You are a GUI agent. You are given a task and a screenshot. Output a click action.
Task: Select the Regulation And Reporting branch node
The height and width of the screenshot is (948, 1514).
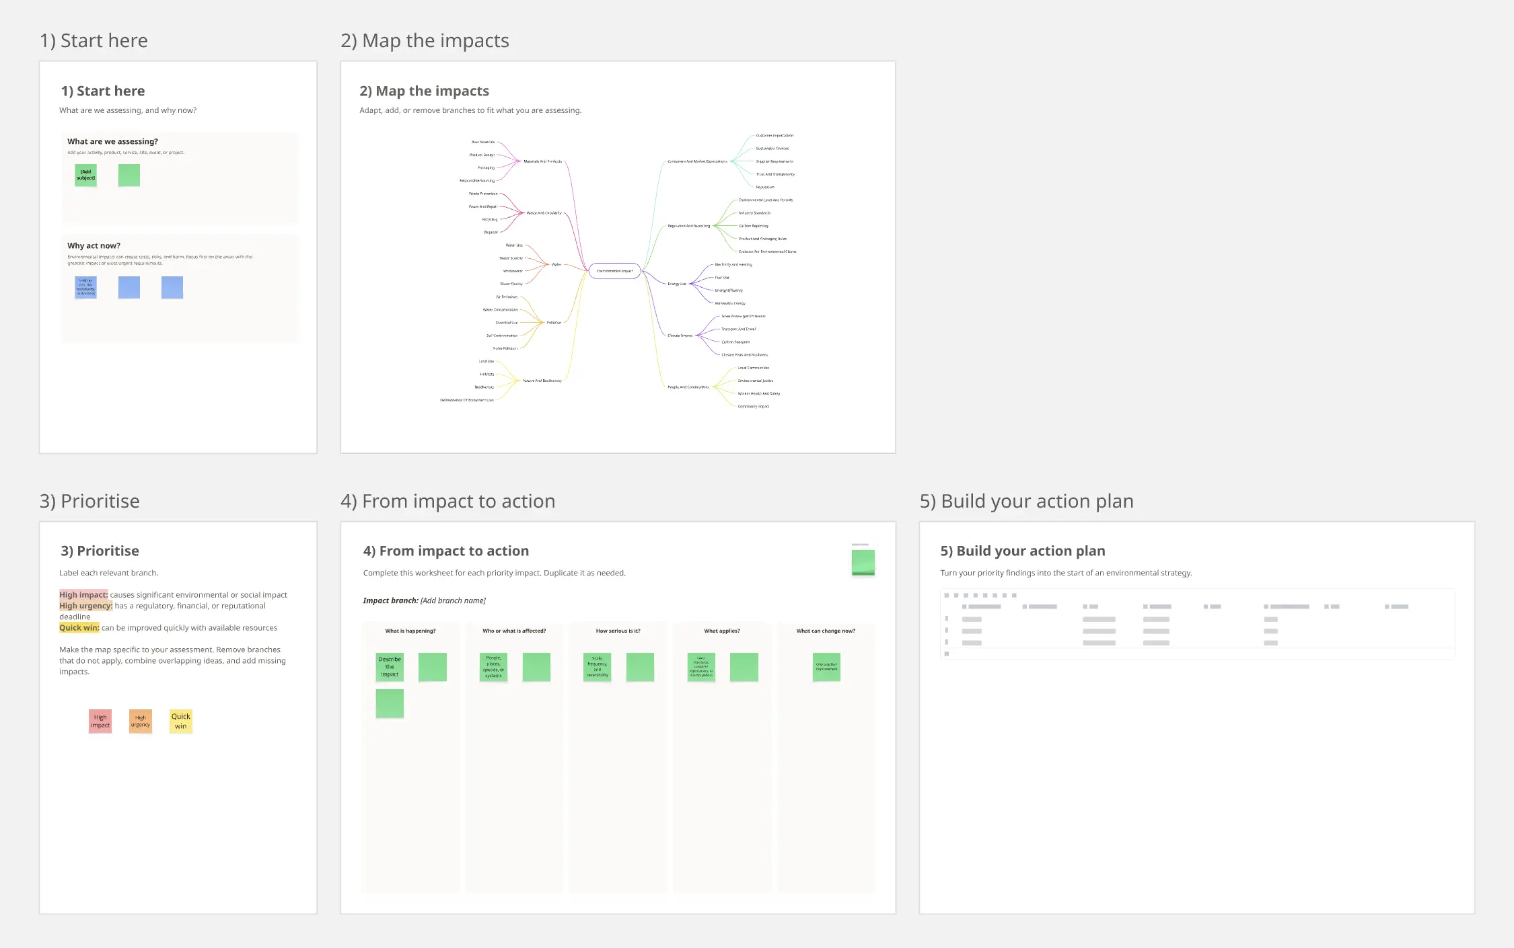point(688,226)
